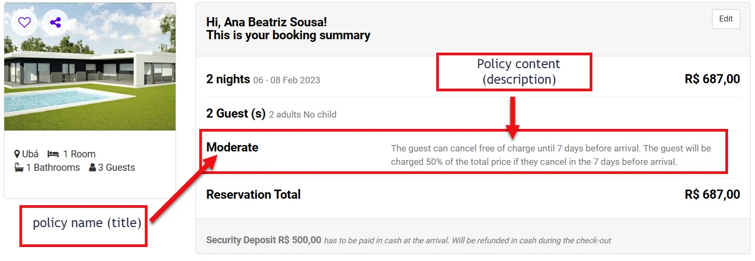Click the booking summary greeting heading

click(x=288, y=29)
